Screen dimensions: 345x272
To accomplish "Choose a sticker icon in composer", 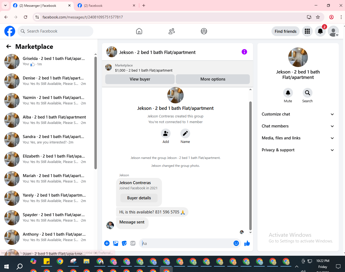I will click(124, 243).
